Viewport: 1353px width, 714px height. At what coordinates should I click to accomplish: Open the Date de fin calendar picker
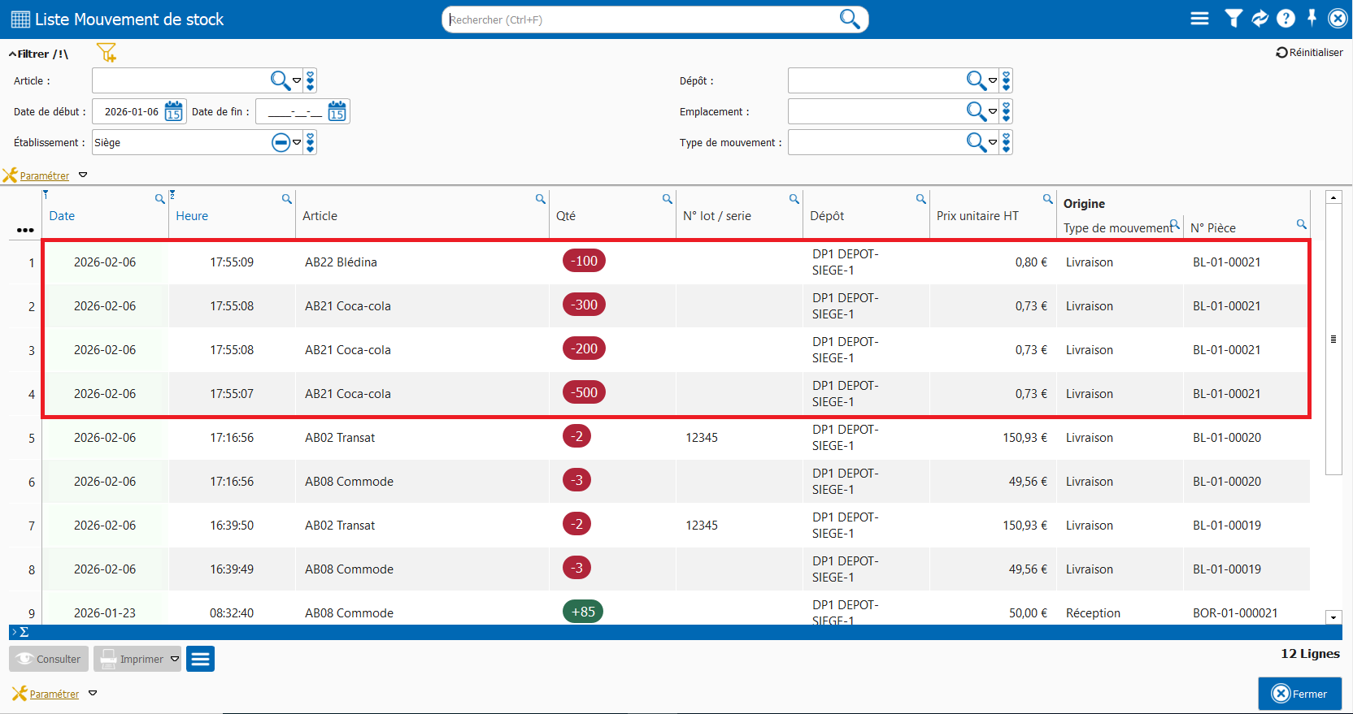tap(337, 111)
